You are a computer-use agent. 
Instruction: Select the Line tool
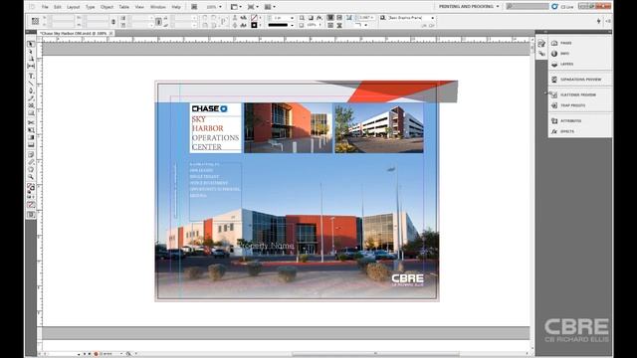click(31, 84)
